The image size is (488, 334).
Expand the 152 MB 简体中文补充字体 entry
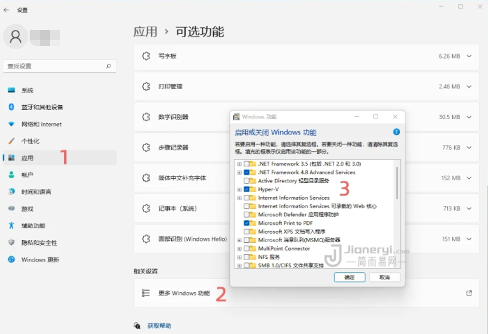coord(469,178)
